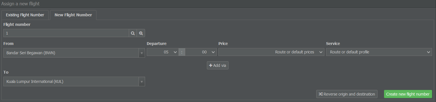Select the New Flight Number tab
Image resolution: width=436 pixels, height=102 pixels.
[x=73, y=15]
